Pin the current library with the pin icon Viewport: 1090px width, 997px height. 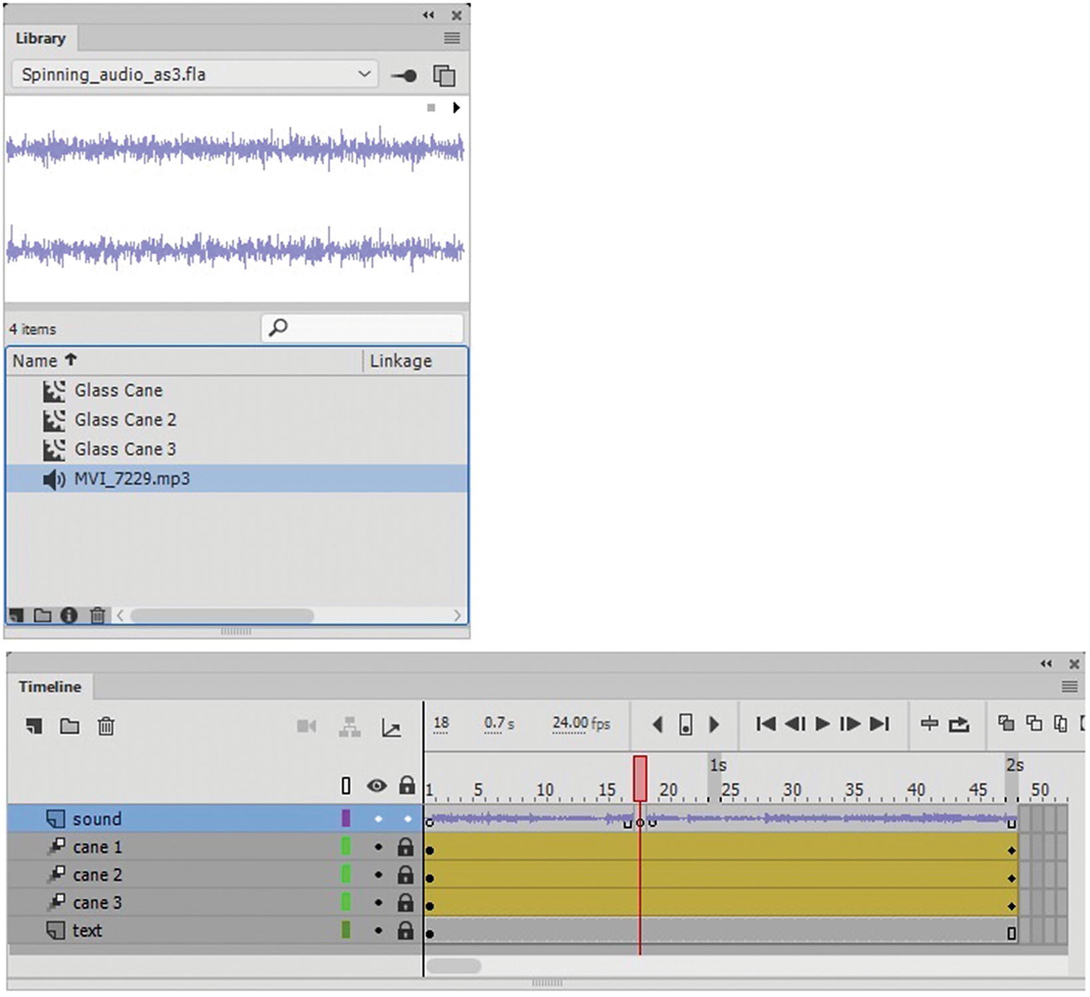click(x=404, y=76)
